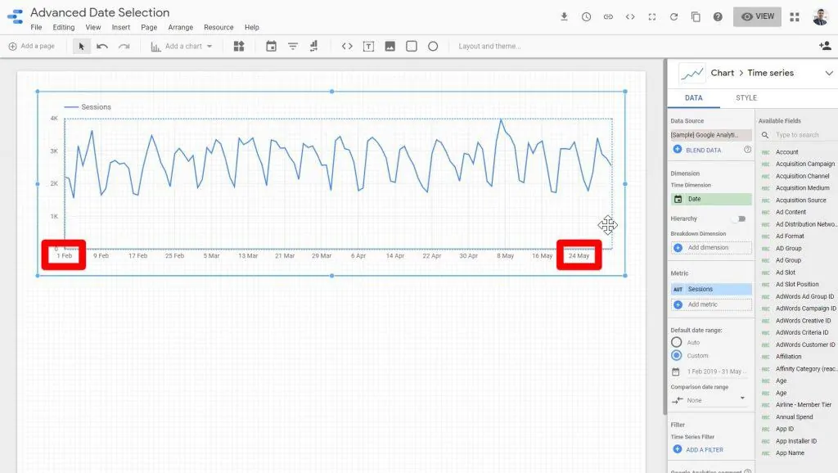Select the Custom radio button for date range
This screenshot has width=838, height=473.
click(677, 354)
